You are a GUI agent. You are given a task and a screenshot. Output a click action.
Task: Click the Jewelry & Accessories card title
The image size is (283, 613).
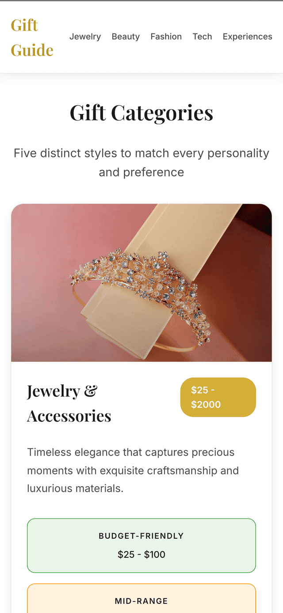(69, 403)
